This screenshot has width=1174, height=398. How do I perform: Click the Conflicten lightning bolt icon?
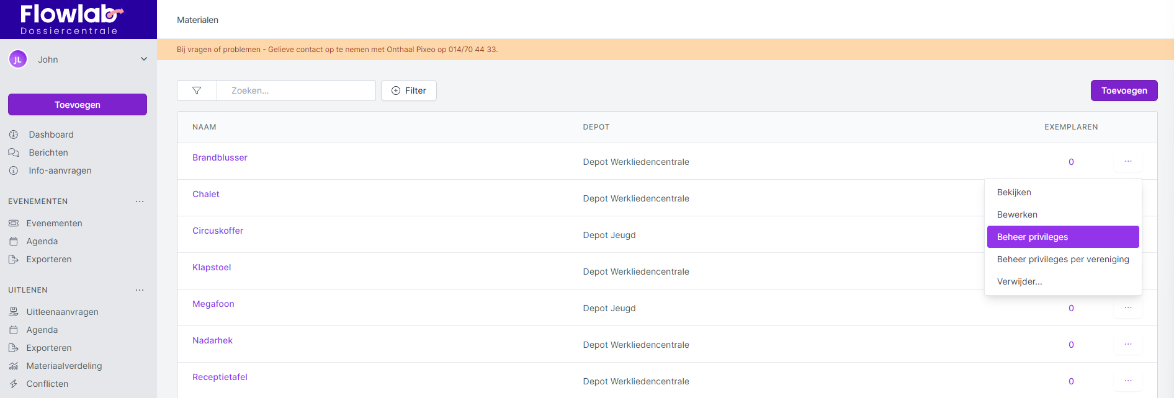pos(14,384)
